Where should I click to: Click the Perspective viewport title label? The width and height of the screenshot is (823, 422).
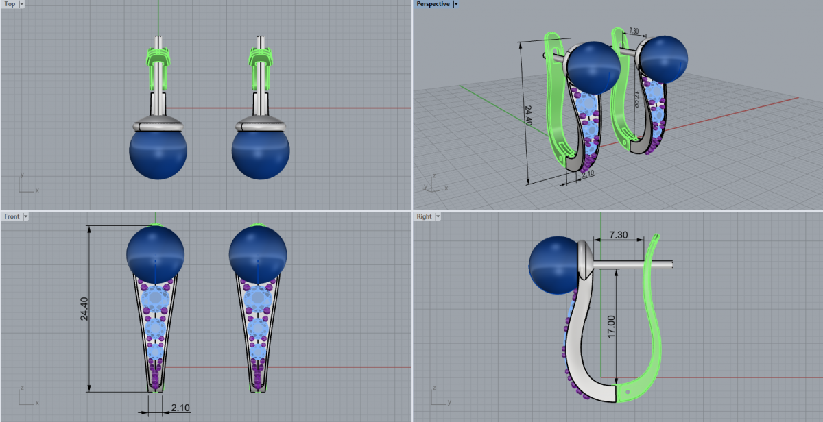pyautogui.click(x=433, y=4)
